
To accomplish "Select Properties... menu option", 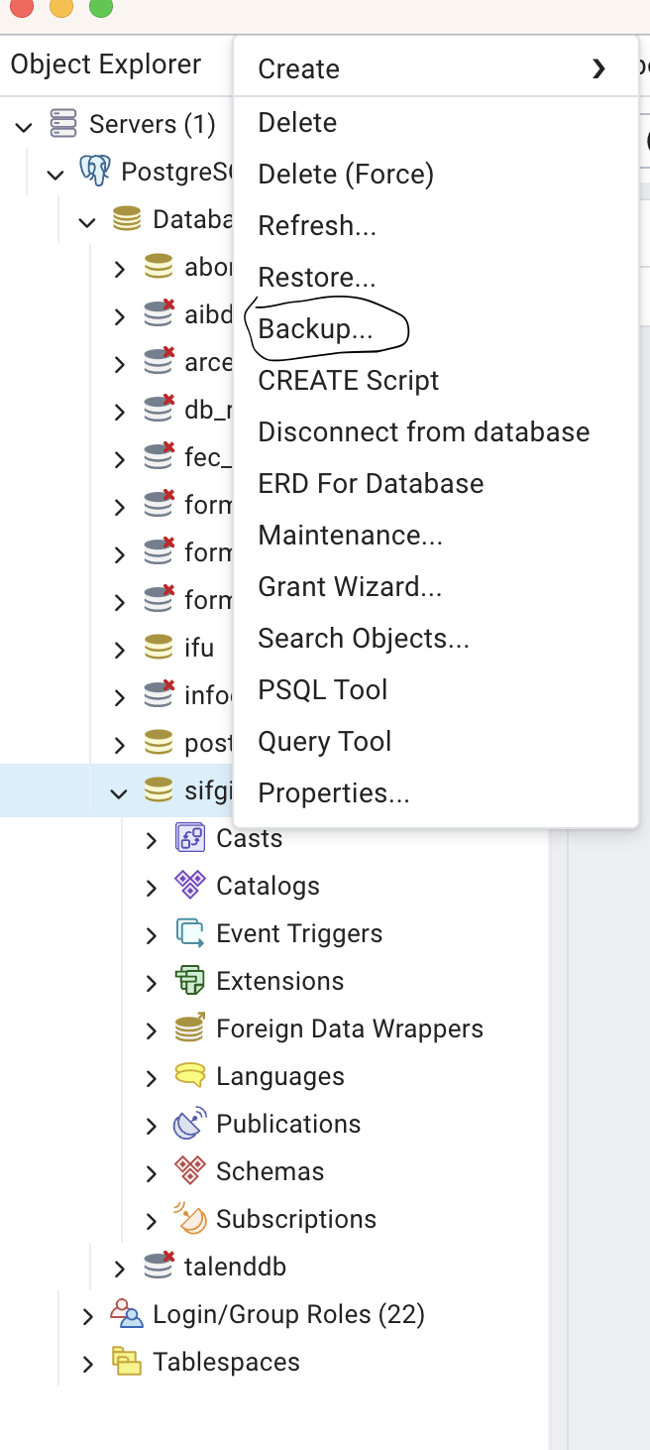I will tap(333, 793).
